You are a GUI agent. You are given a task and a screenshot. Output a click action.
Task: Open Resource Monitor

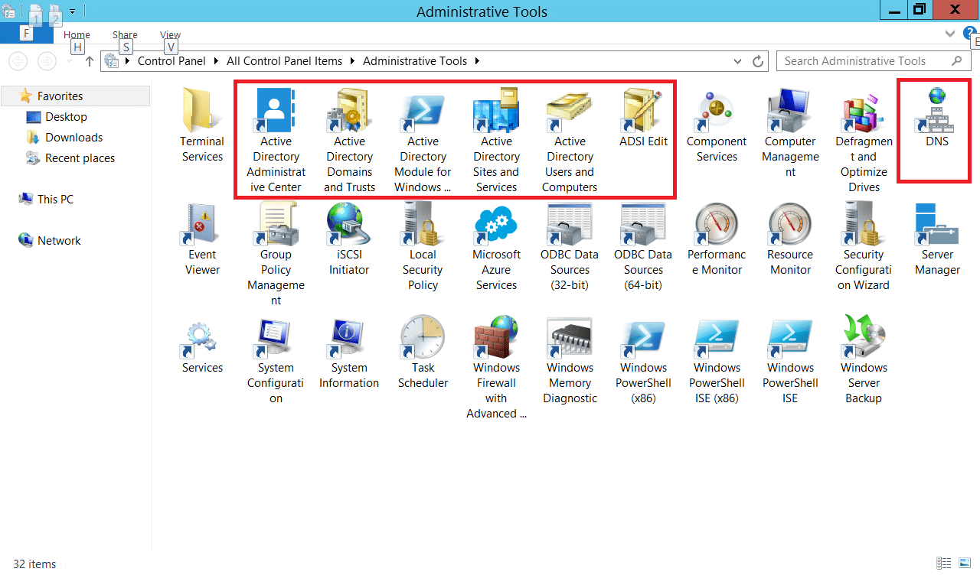[x=790, y=239]
